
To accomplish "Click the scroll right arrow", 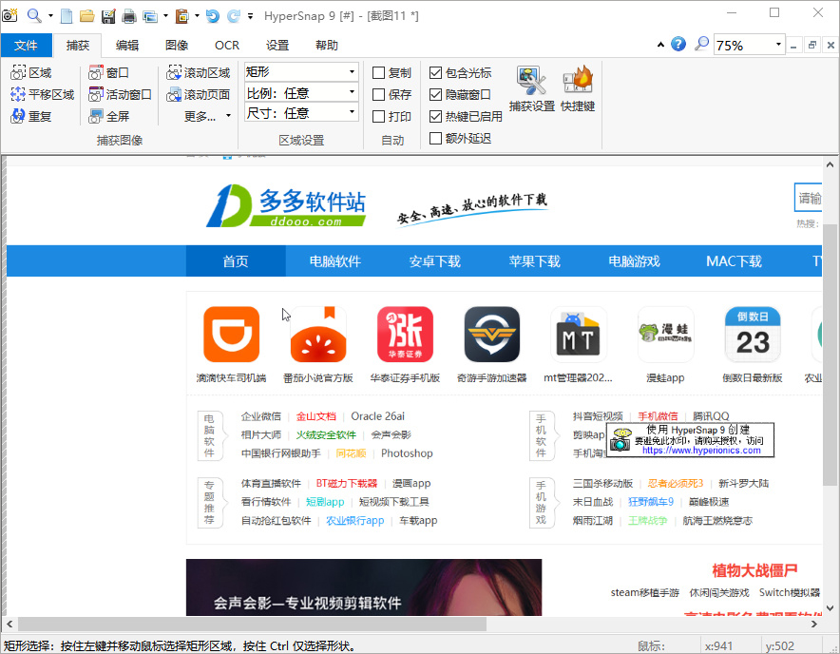I will [x=814, y=624].
